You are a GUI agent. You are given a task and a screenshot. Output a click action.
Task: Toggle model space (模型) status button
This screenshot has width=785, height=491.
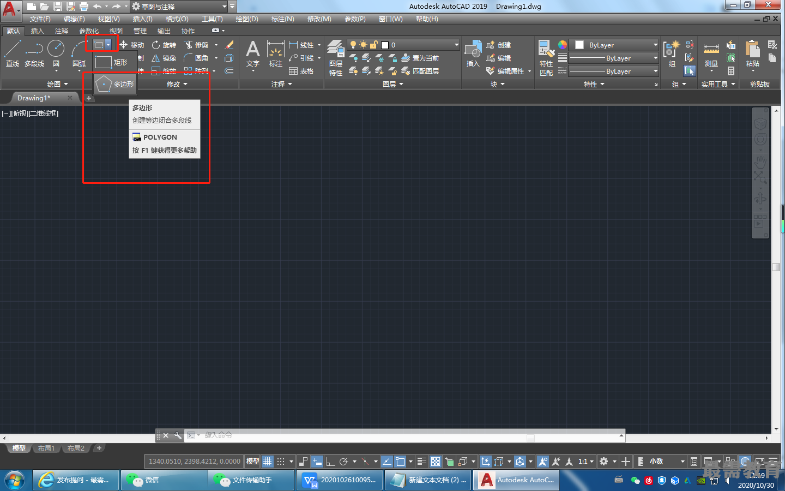(252, 462)
